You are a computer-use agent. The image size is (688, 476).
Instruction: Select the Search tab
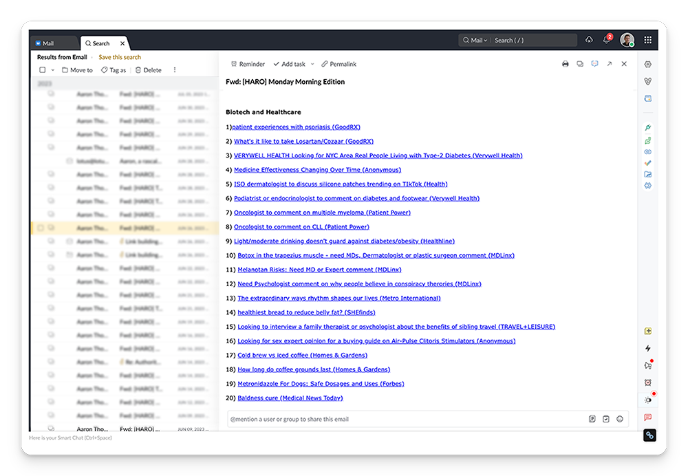click(101, 43)
